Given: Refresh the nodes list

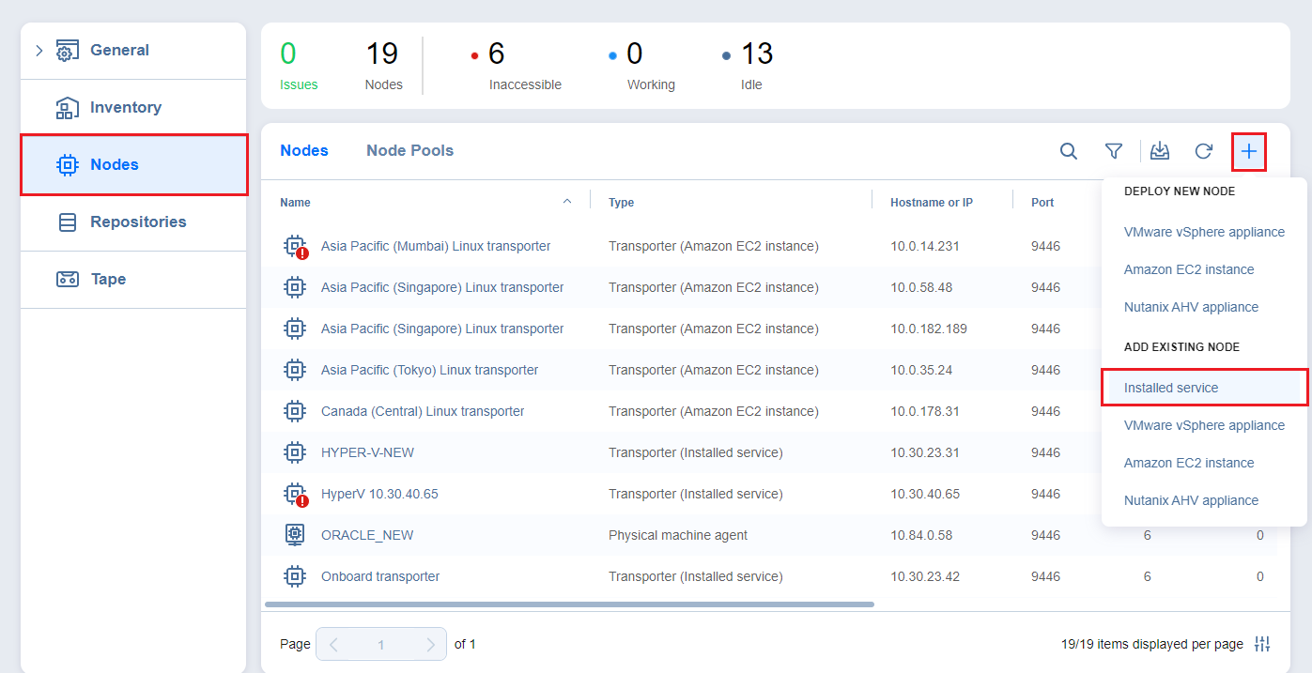Looking at the screenshot, I should click(1203, 150).
